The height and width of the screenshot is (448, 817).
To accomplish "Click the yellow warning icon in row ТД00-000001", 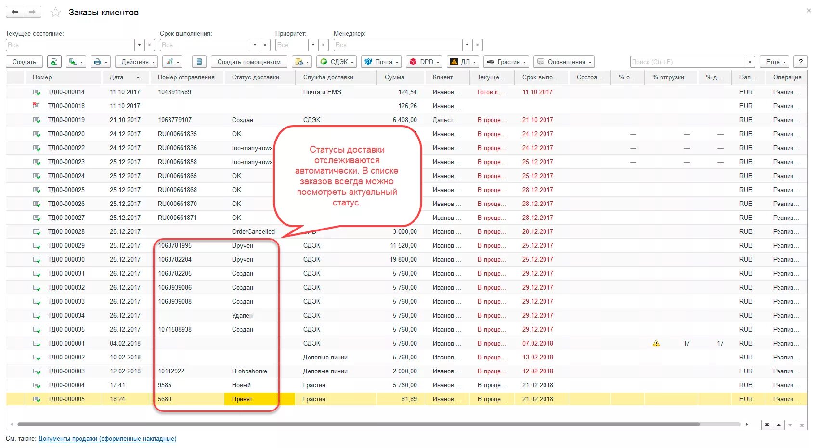I will [x=656, y=343].
